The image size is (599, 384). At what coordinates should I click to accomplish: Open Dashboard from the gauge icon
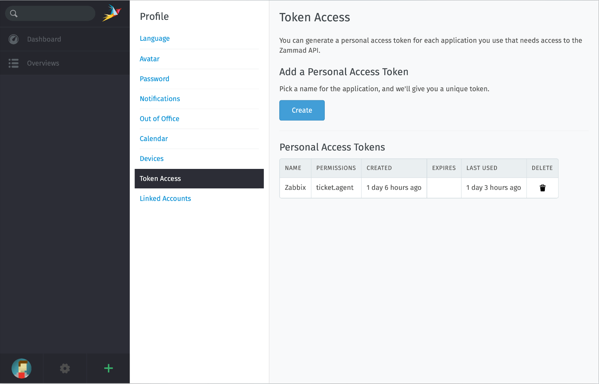(x=14, y=39)
